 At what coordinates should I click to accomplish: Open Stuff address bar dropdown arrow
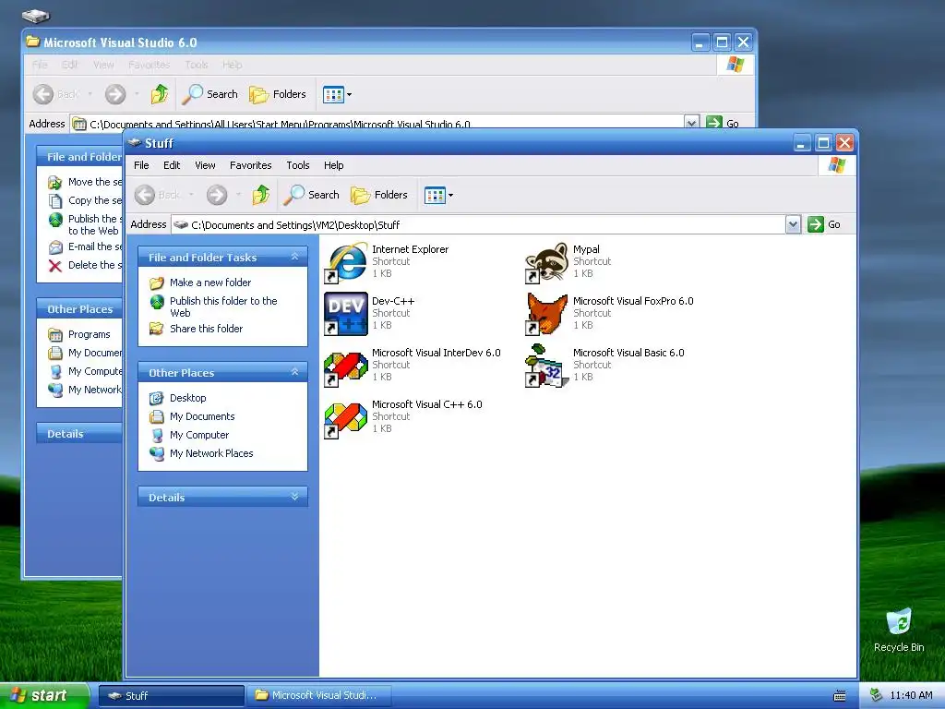click(793, 224)
